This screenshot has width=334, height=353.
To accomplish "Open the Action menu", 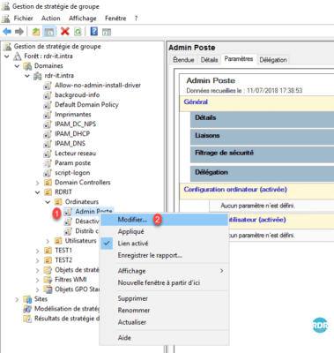I will tap(50, 19).
